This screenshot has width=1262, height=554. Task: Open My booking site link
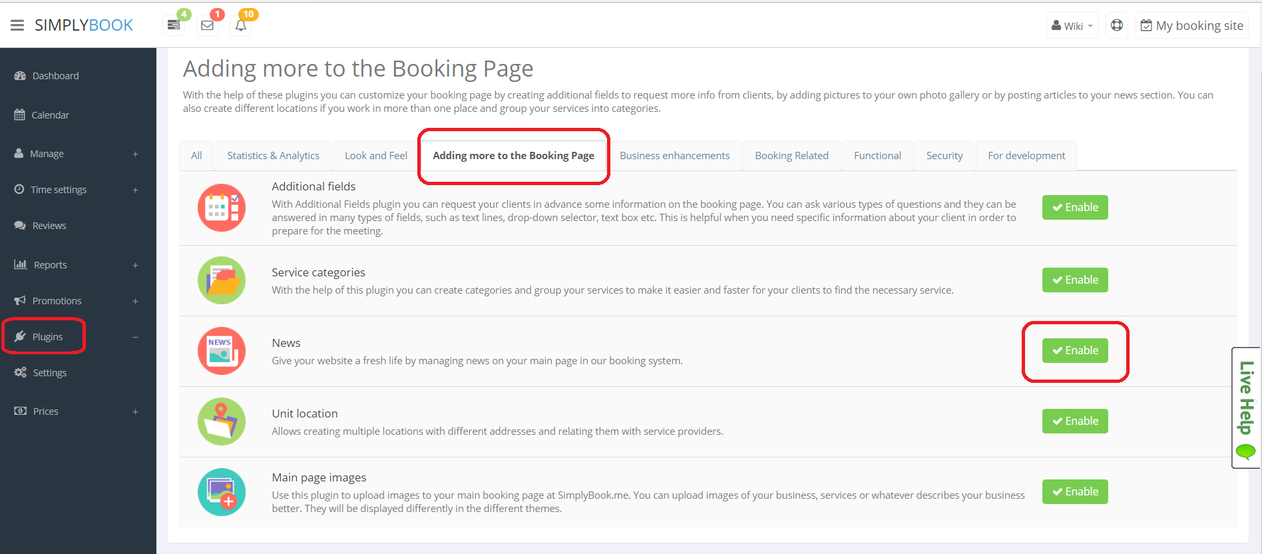1191,26
